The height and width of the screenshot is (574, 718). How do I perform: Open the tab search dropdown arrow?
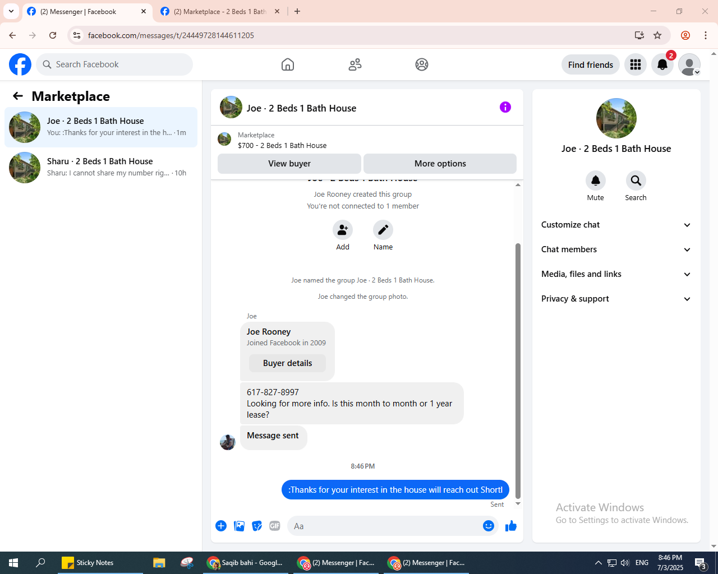click(x=11, y=11)
